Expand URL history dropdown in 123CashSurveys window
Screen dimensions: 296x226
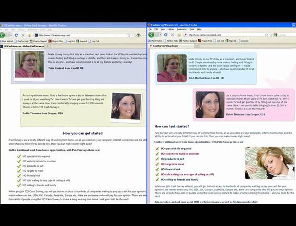(x=133, y=35)
